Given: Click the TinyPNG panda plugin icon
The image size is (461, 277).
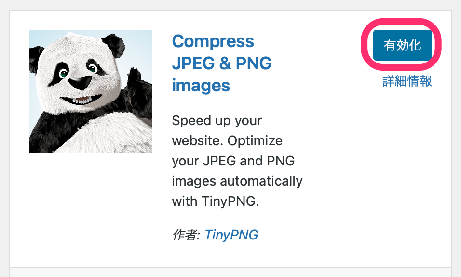Looking at the screenshot, I should (x=91, y=91).
